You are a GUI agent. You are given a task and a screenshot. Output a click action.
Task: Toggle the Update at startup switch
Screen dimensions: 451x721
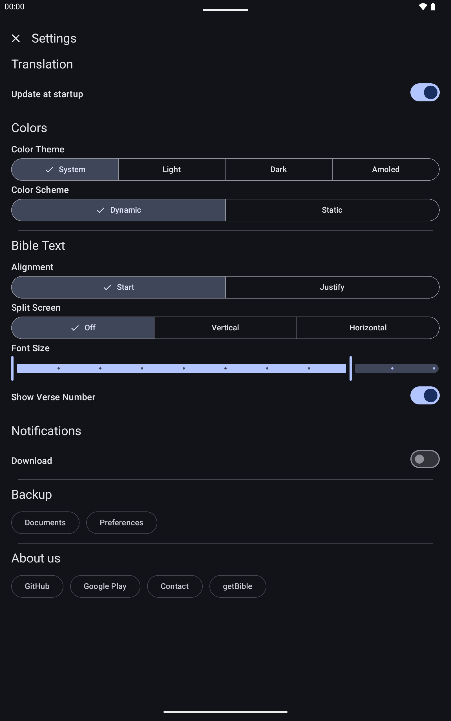(x=425, y=93)
